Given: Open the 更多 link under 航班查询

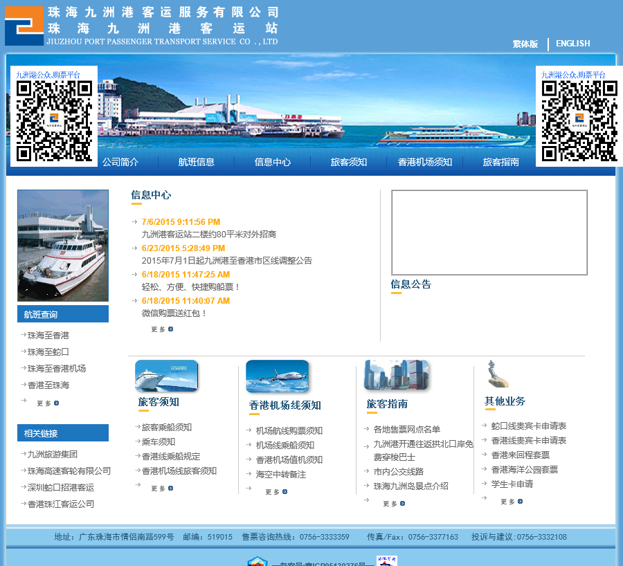Looking at the screenshot, I should coord(48,403).
